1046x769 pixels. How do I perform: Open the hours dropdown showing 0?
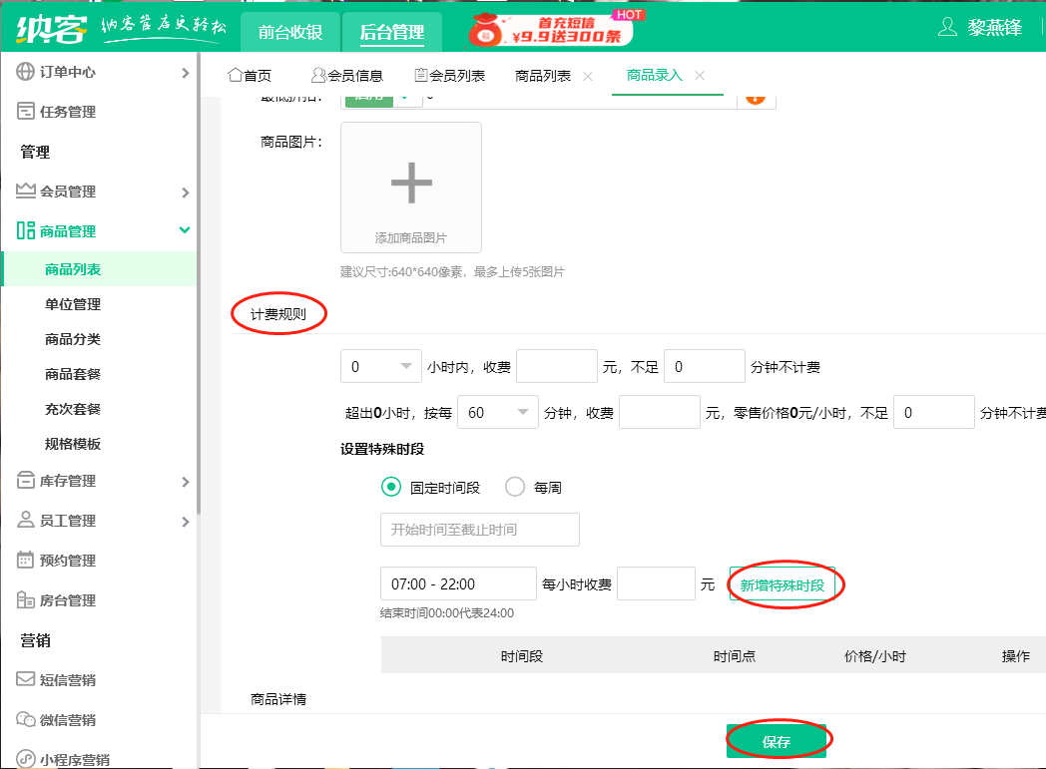[380, 366]
